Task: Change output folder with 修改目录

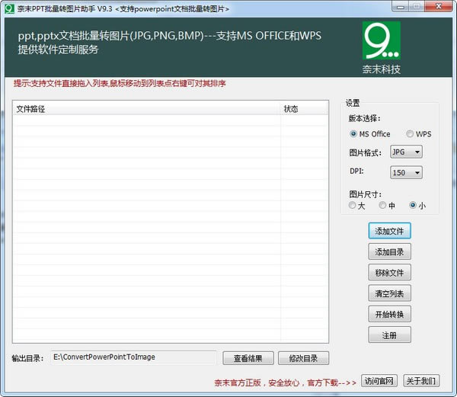Action: click(304, 358)
